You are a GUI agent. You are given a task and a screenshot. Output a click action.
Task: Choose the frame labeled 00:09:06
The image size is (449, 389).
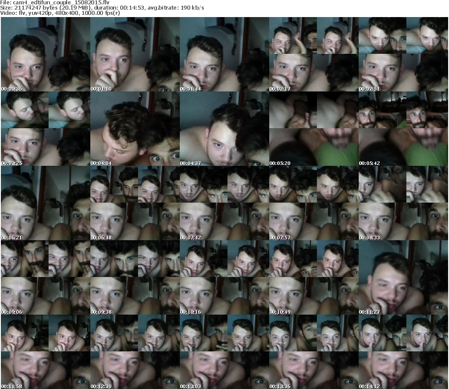(x=46, y=277)
